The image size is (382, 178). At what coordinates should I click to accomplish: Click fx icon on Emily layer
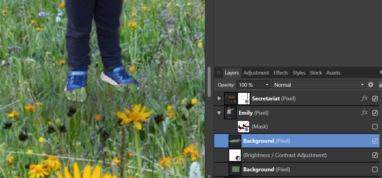[x=364, y=113]
